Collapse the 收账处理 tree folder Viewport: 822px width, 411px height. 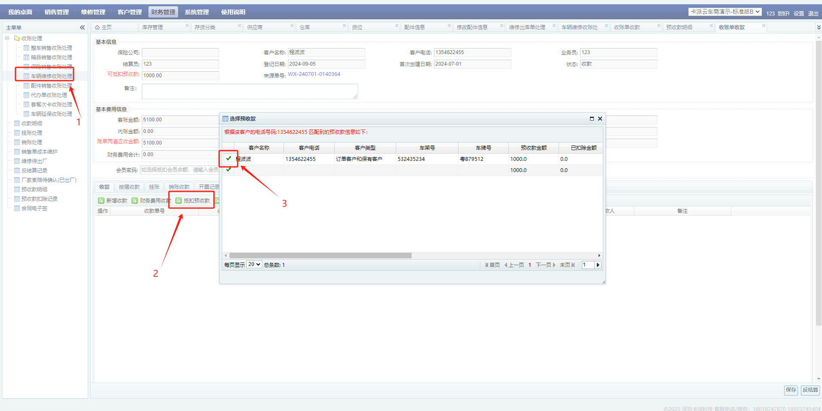7,38
